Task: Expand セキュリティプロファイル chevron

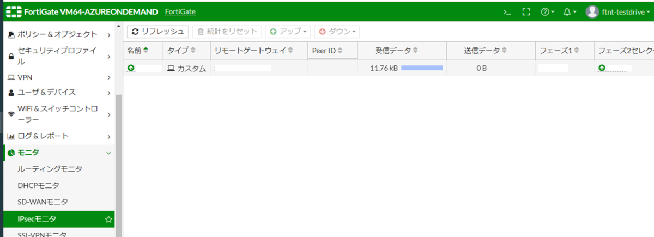Action: click(x=109, y=57)
